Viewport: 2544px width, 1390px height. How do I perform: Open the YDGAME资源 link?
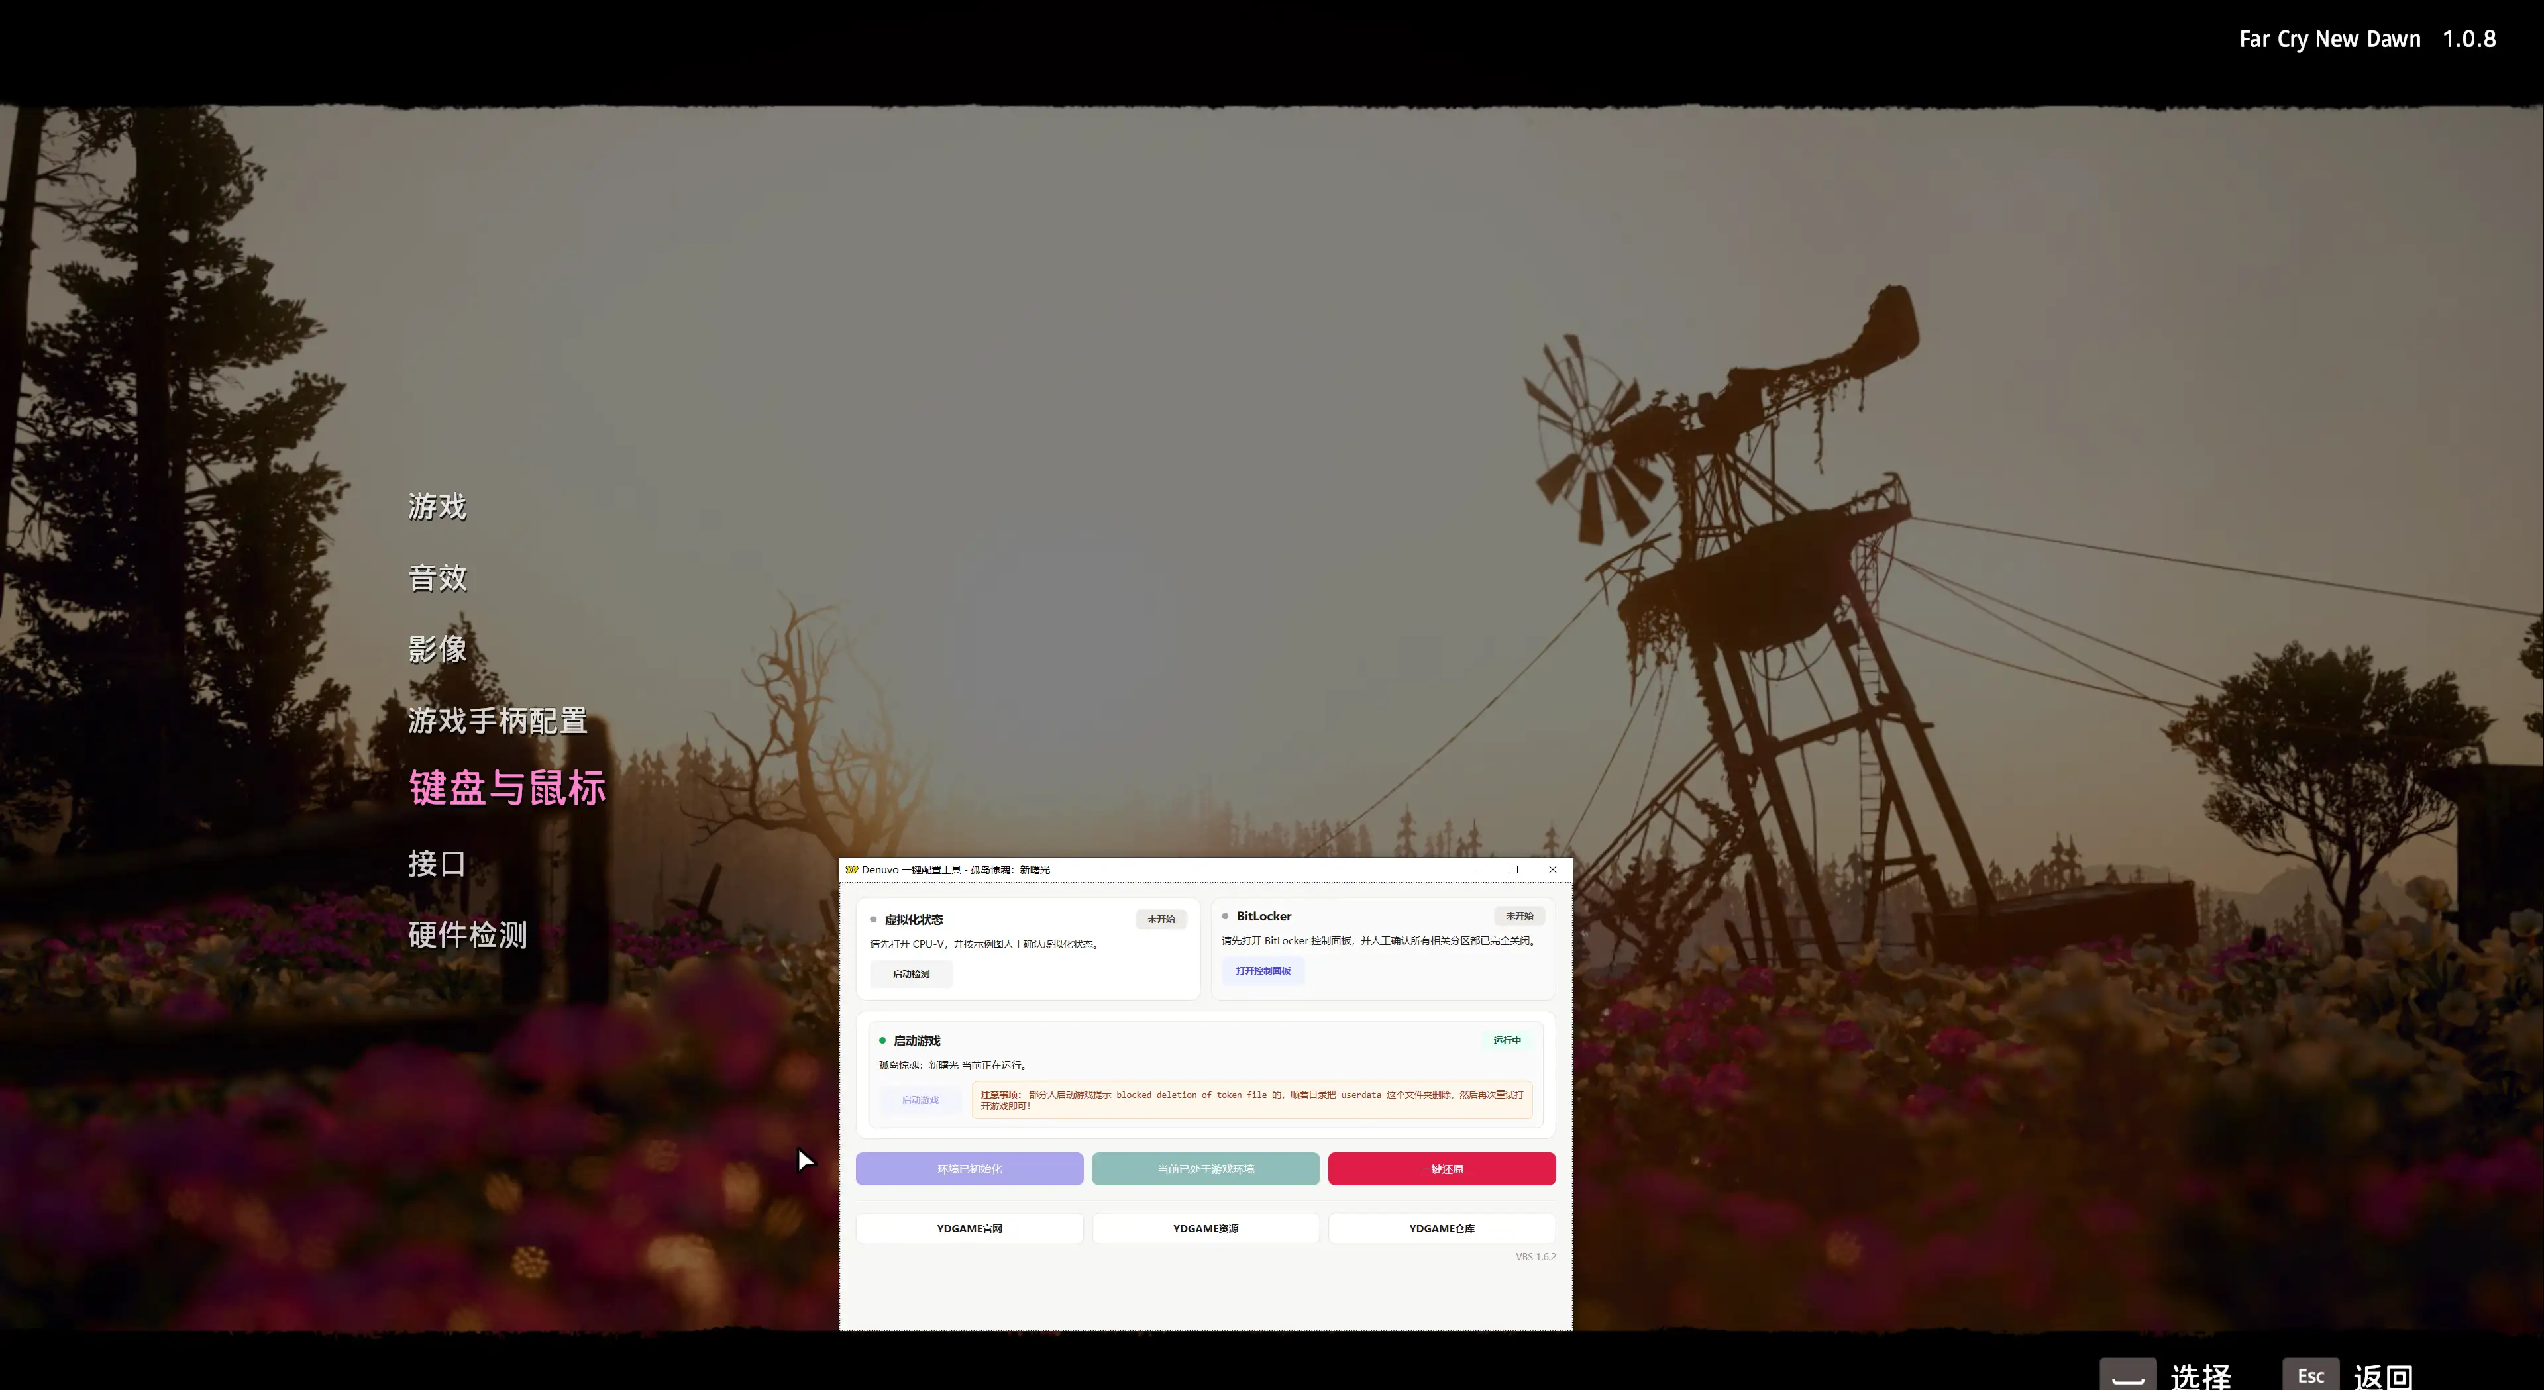click(x=1206, y=1229)
